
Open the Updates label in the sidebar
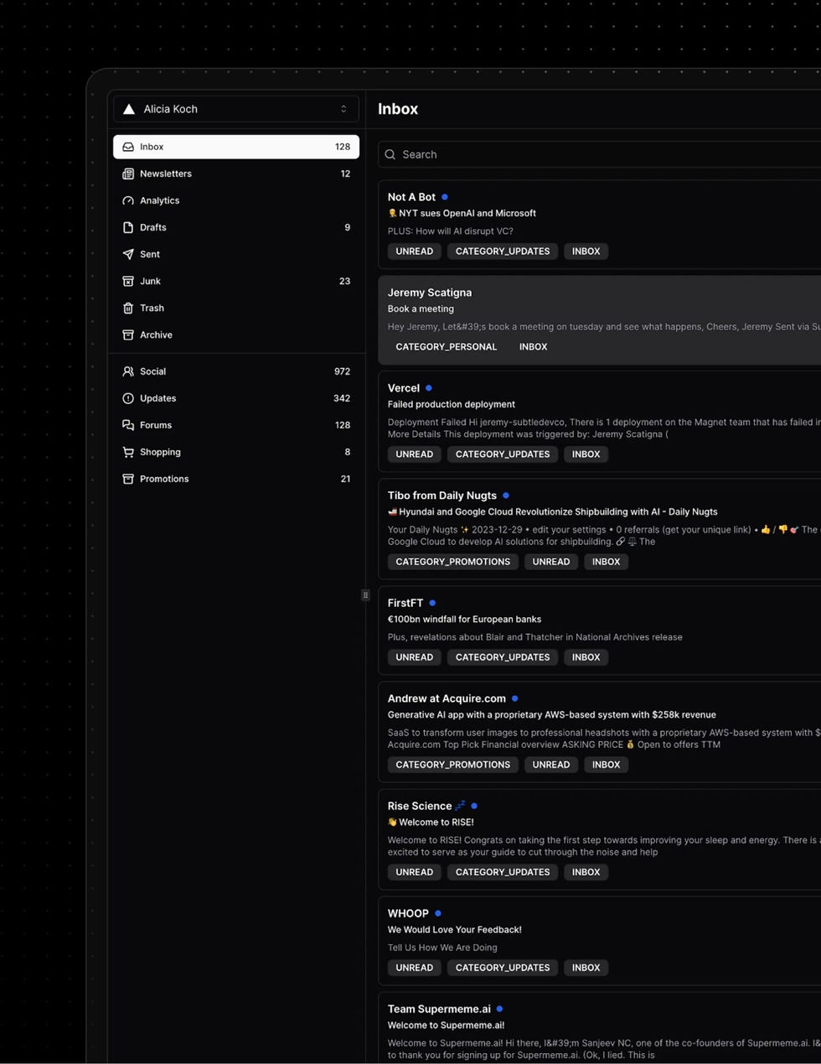(236, 398)
